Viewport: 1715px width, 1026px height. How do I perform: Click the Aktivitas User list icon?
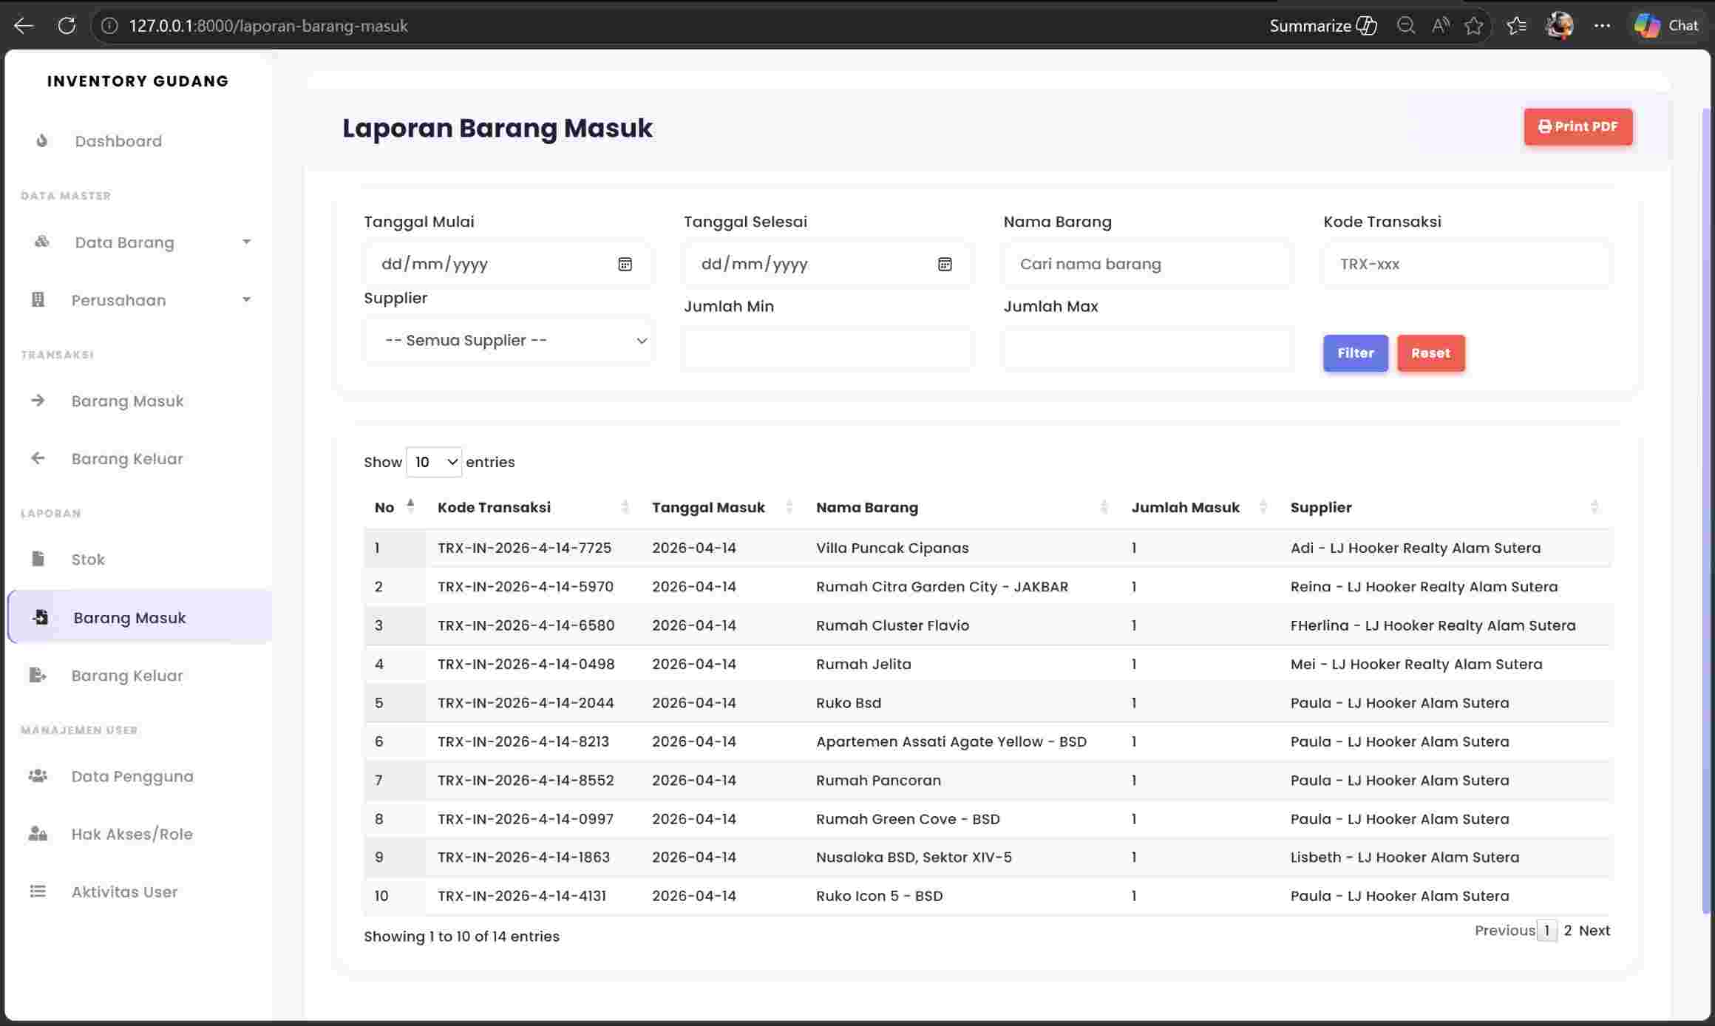38,891
